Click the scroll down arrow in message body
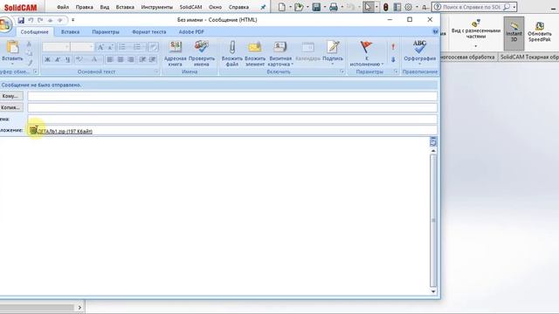Image resolution: width=559 pixels, height=314 pixels. tap(433, 291)
